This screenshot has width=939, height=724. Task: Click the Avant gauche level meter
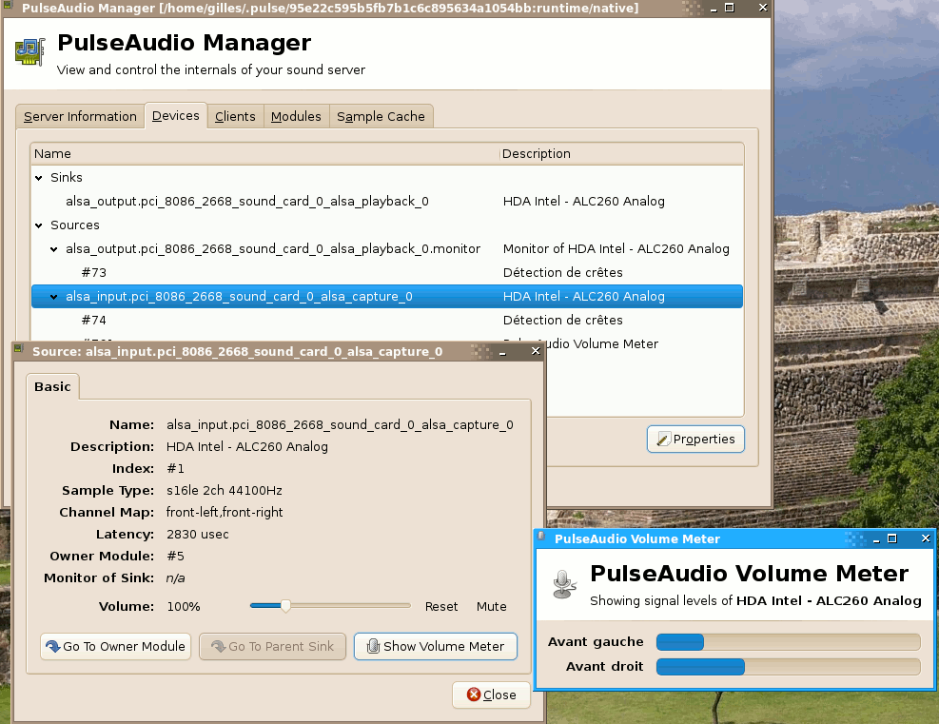(x=788, y=642)
